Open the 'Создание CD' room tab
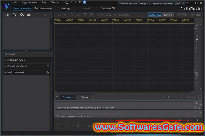Viewport: 205px width, 136px height. click(108, 8)
